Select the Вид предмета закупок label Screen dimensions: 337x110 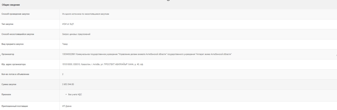13,44
